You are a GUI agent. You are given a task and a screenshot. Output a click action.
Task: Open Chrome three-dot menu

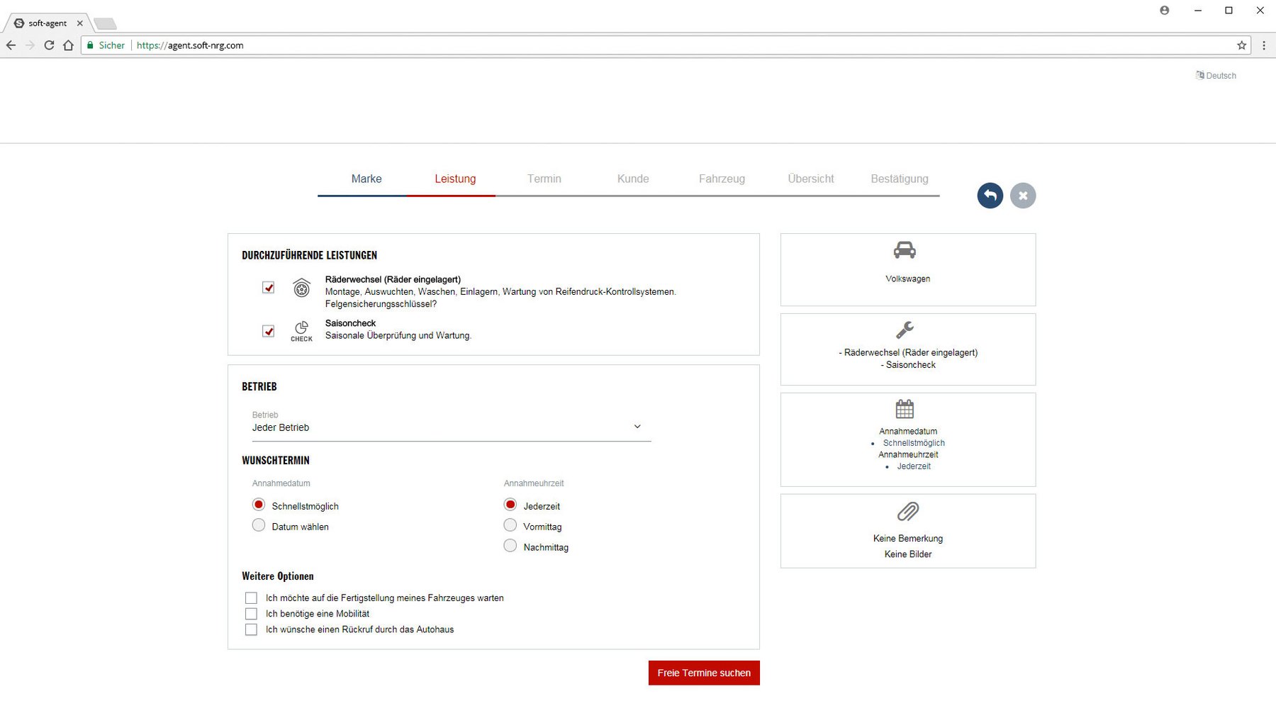tap(1264, 45)
